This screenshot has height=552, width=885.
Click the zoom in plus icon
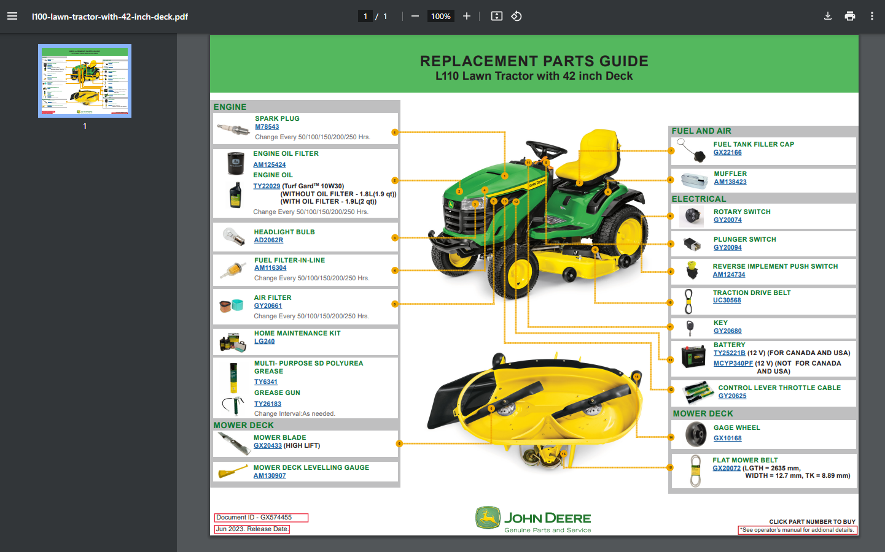pyautogui.click(x=467, y=17)
